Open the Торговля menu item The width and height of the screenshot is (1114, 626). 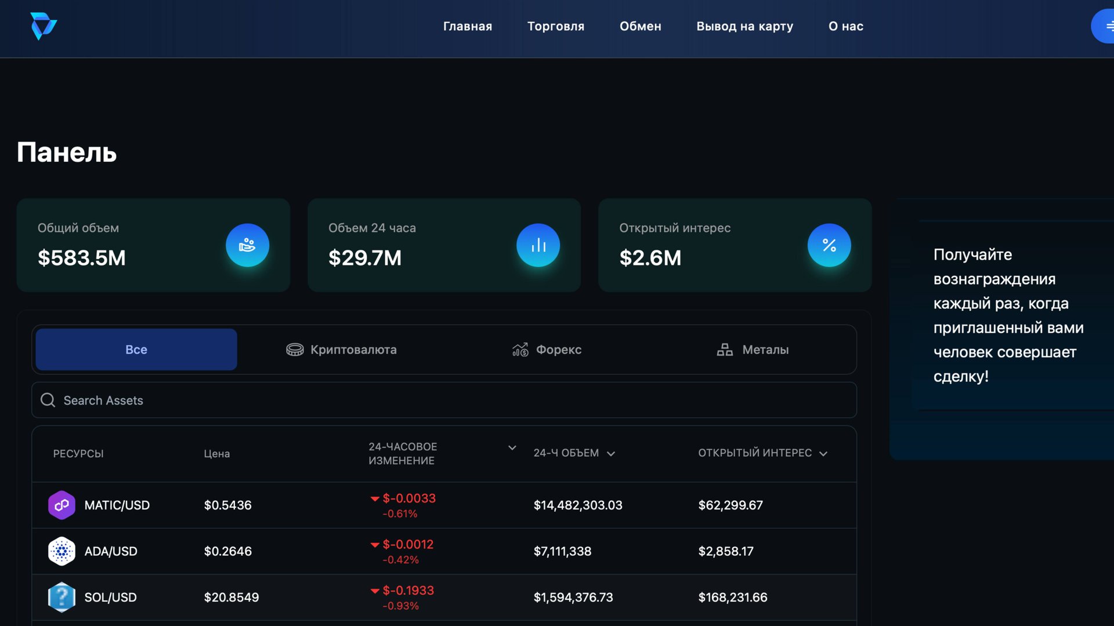[x=555, y=26]
